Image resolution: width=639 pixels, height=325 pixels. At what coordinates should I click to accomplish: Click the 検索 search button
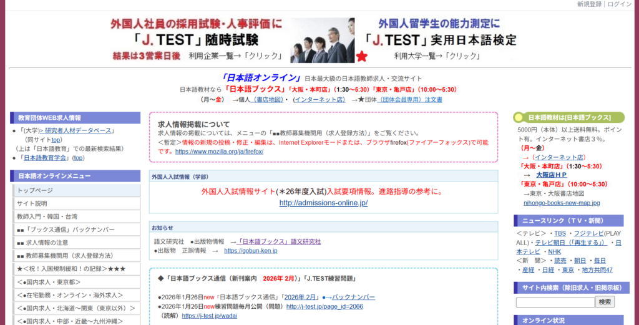point(605,302)
